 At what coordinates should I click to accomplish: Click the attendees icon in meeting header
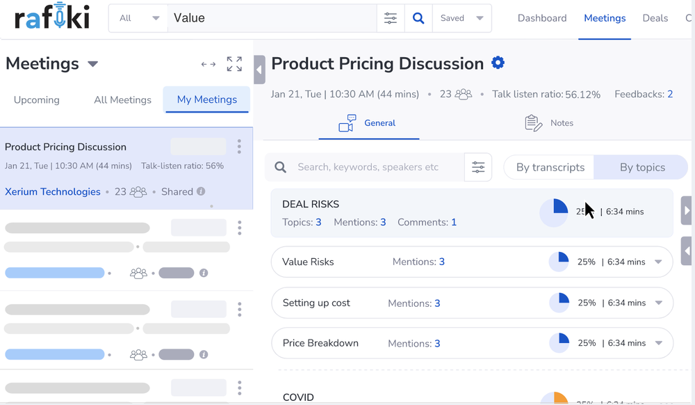tap(464, 94)
